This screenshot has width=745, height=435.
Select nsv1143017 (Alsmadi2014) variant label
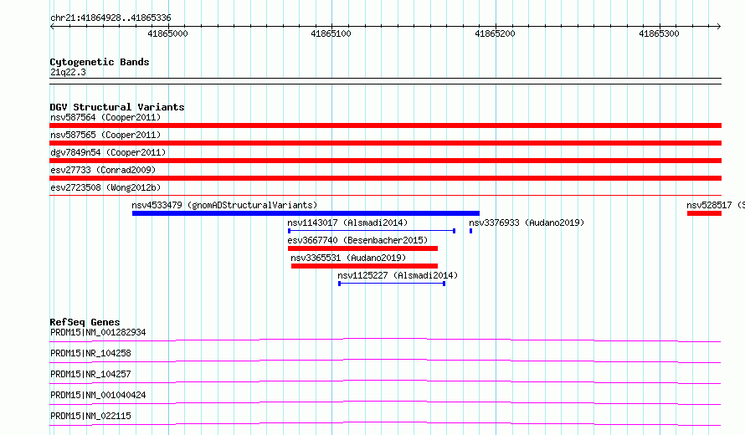coord(347,223)
